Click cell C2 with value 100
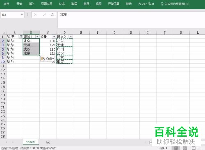This screenshot has height=150, width=205. tap(48, 41)
